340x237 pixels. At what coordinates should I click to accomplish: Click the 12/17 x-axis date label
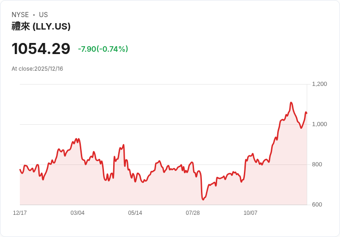coord(20,213)
